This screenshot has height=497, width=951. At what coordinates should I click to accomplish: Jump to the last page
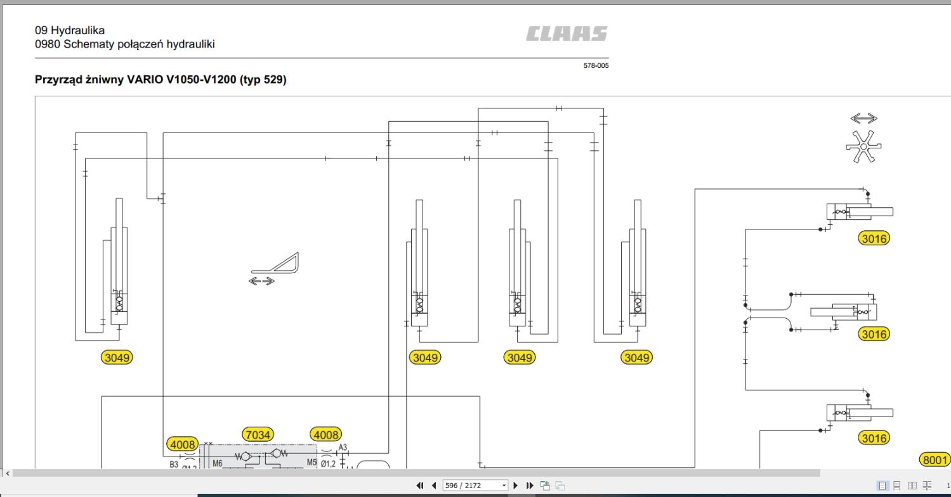(530, 486)
